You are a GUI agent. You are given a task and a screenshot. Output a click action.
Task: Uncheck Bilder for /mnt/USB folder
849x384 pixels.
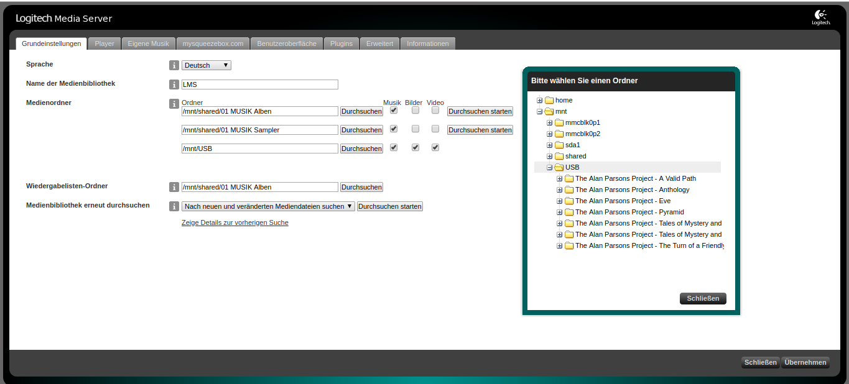click(x=415, y=147)
